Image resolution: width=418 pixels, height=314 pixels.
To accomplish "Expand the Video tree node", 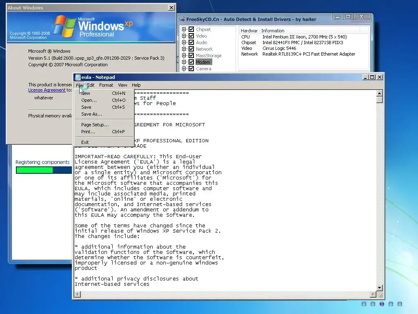I will [184, 36].
